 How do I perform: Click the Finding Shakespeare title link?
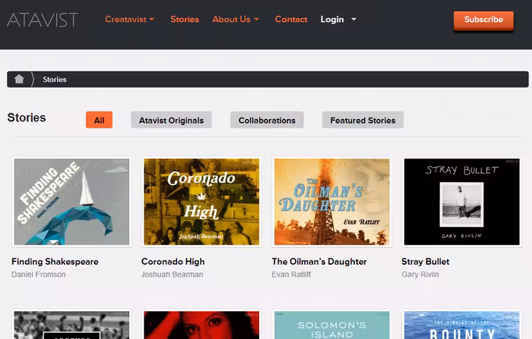[55, 262]
